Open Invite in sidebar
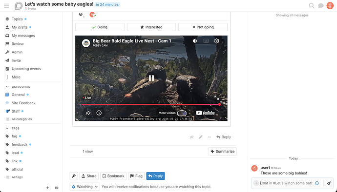Screen dimensions: 337x192 pyautogui.click(x=16, y=60)
